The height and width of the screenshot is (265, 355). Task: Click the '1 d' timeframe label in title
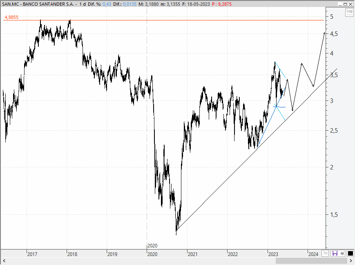pyautogui.click(x=83, y=4)
